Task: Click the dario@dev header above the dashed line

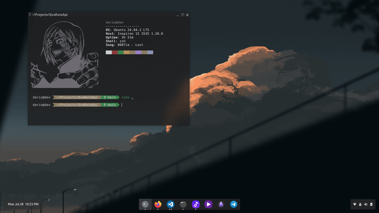Action: coord(115,22)
